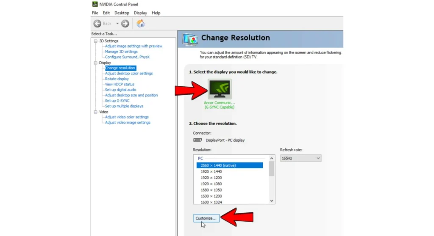The height and width of the screenshot is (236, 434).
Task: Select the Ancor Communic monitor icon
Action: [x=220, y=89]
